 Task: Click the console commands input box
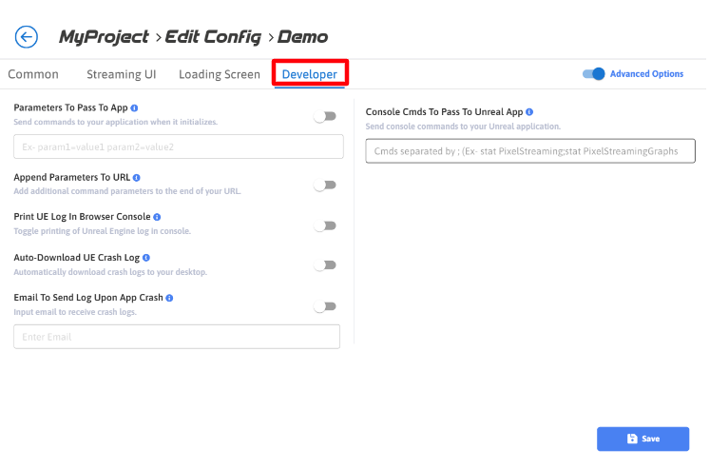530,151
